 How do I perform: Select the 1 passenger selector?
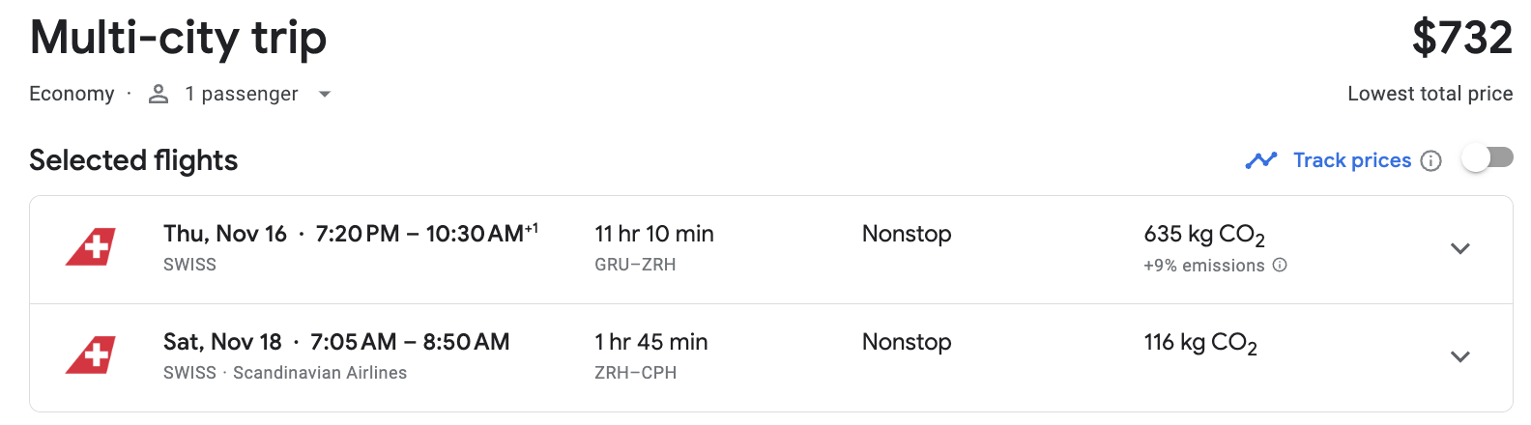click(x=240, y=94)
